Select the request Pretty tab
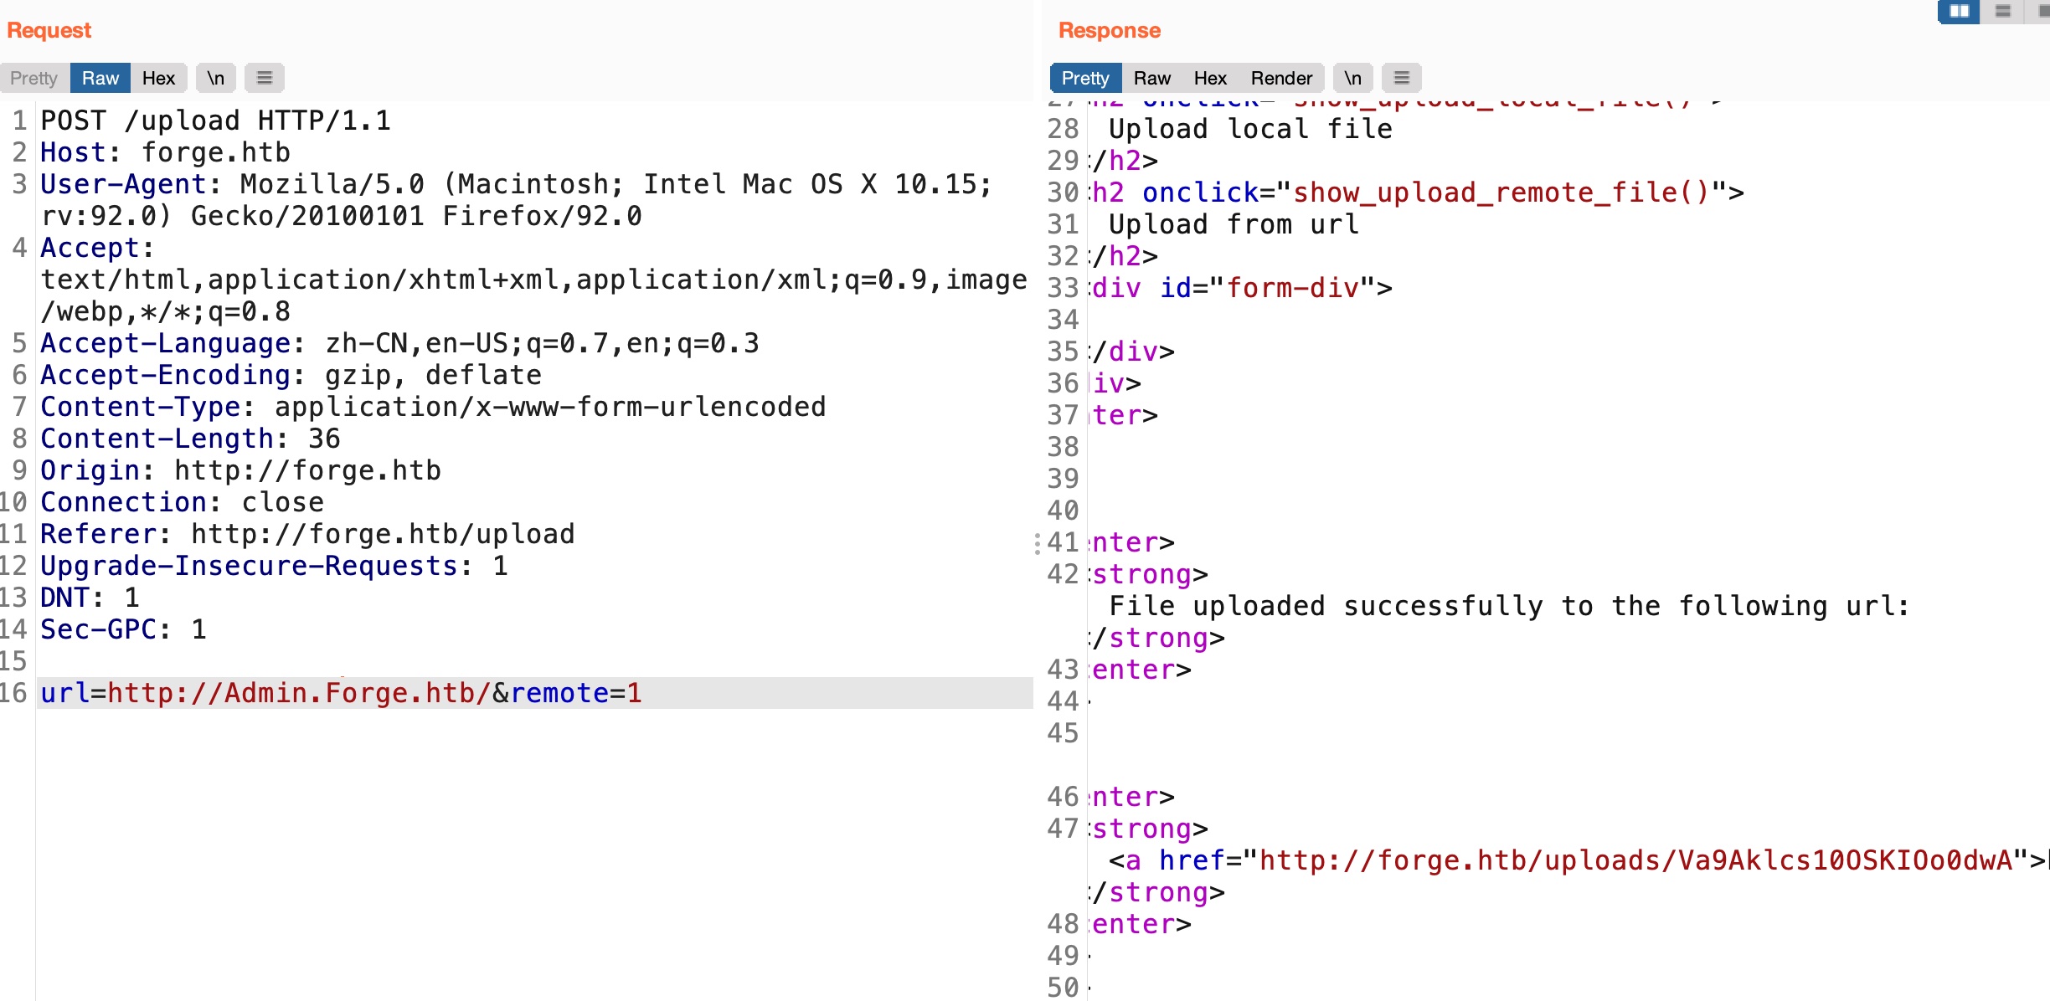Image resolution: width=2050 pixels, height=1001 pixels. [34, 78]
